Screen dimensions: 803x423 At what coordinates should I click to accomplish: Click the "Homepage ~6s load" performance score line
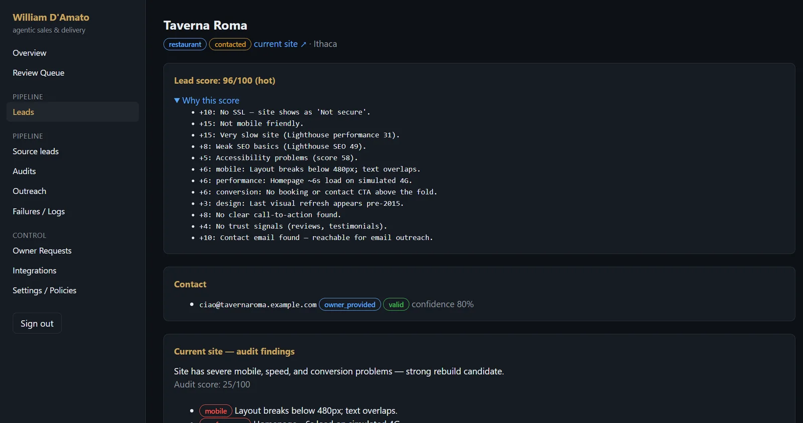(306, 181)
